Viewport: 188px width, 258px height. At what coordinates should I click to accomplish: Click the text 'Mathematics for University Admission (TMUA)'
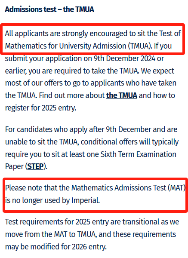78,46
